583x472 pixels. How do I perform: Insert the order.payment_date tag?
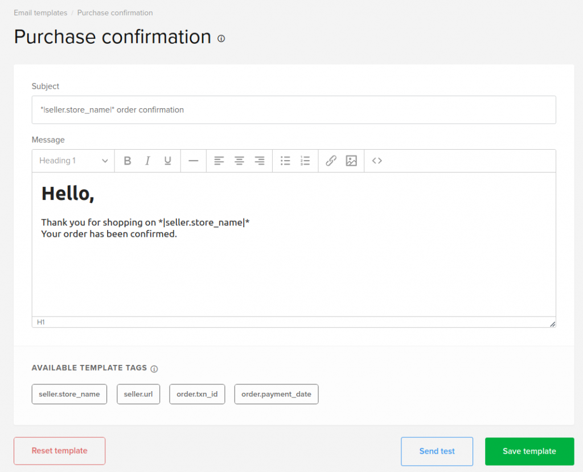coord(276,394)
